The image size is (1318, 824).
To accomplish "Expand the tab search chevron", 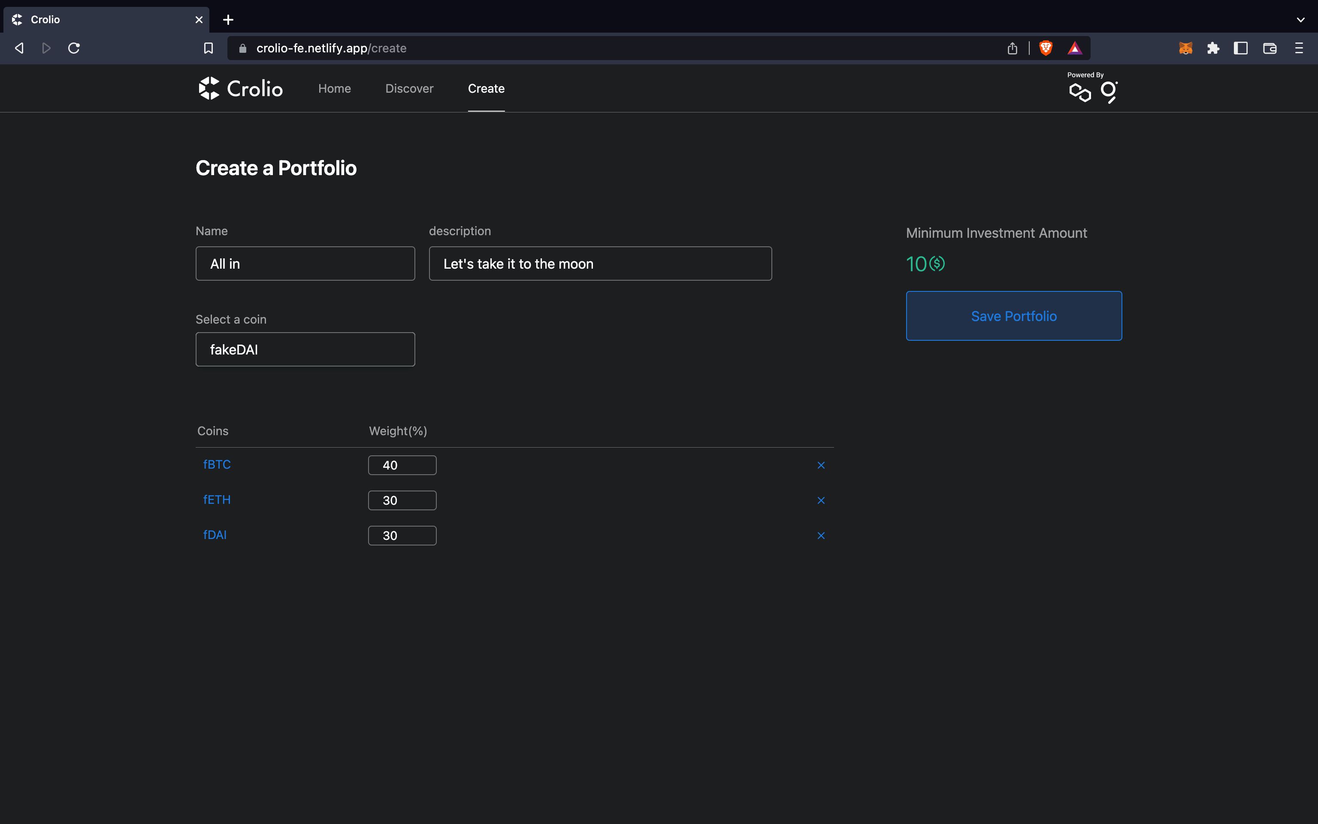I will coord(1300,20).
